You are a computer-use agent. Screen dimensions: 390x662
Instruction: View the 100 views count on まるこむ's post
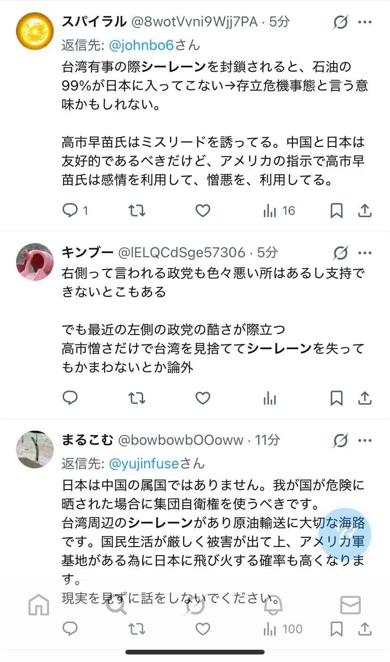pyautogui.click(x=283, y=629)
